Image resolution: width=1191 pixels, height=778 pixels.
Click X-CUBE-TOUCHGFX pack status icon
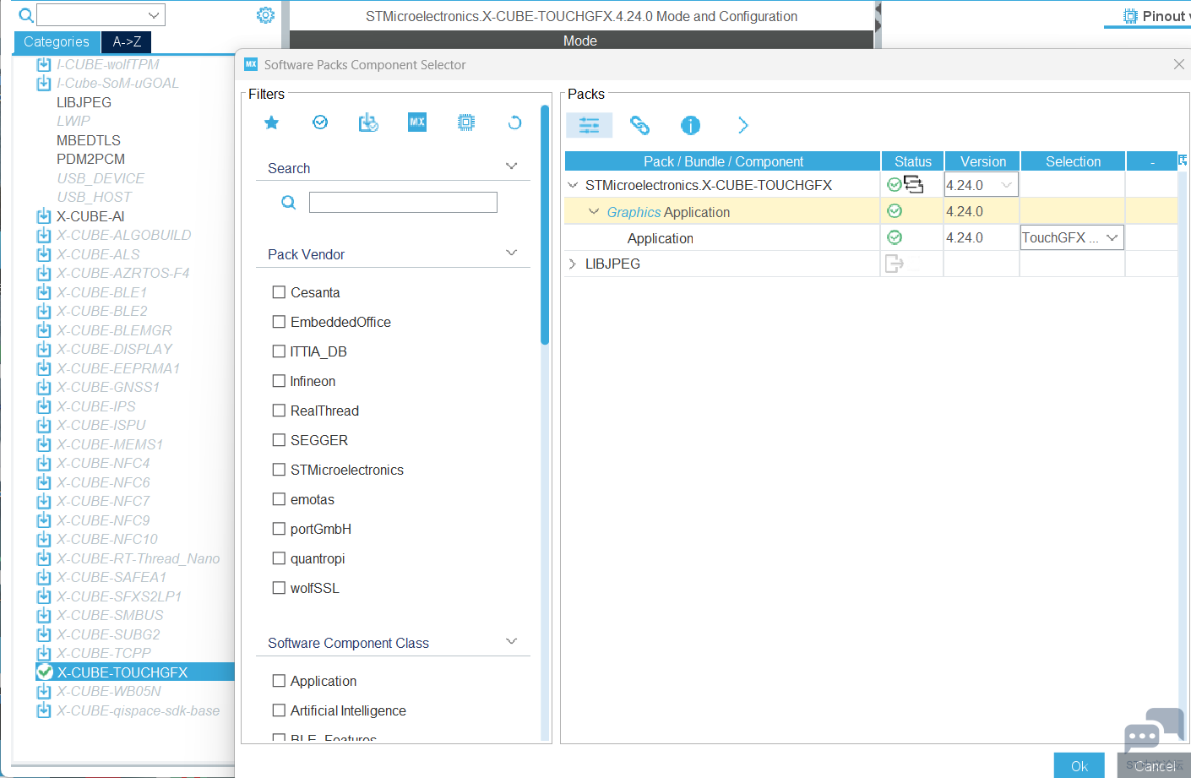tap(895, 185)
